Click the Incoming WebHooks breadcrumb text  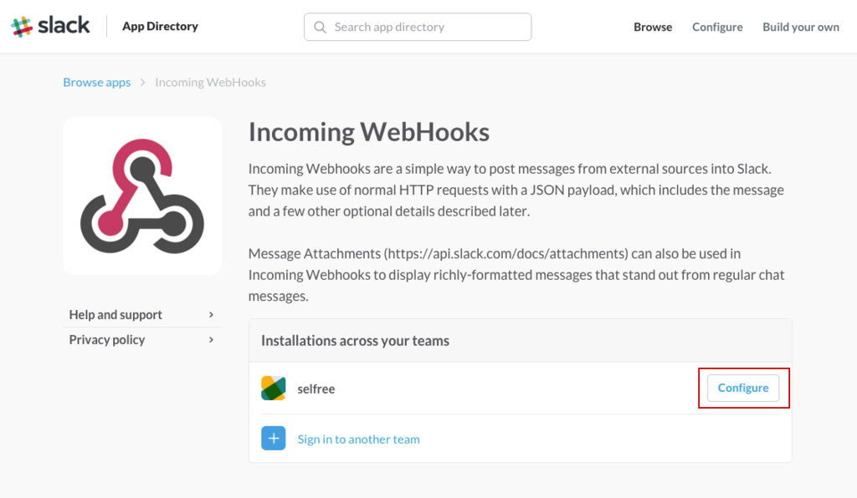click(x=210, y=83)
